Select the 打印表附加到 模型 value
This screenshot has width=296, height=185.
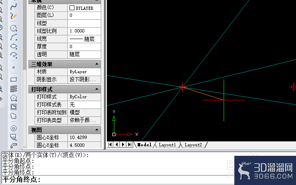[84, 113]
